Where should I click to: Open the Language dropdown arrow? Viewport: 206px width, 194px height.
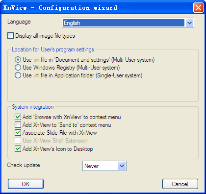[189, 23]
